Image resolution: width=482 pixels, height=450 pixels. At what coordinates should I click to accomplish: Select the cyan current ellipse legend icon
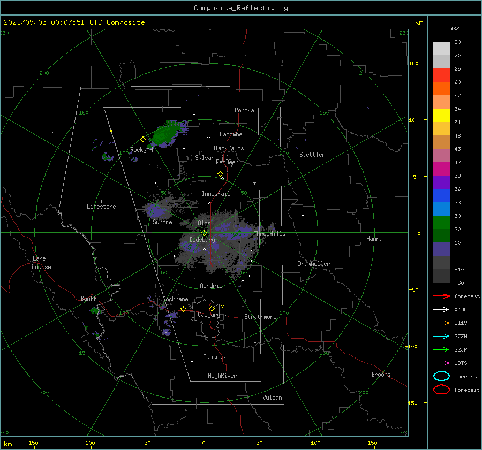441,376
